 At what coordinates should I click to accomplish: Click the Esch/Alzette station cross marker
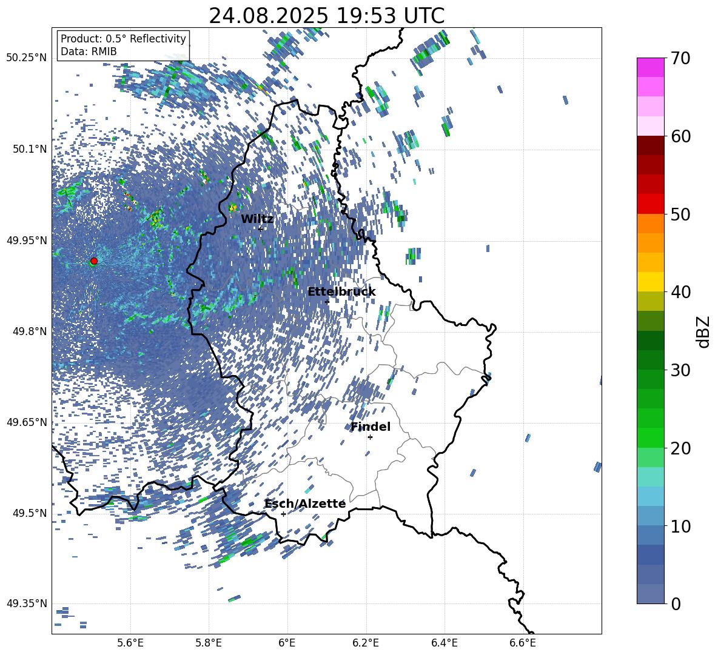coord(283,514)
